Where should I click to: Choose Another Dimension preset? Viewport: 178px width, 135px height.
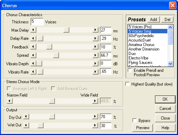pos(148,49)
